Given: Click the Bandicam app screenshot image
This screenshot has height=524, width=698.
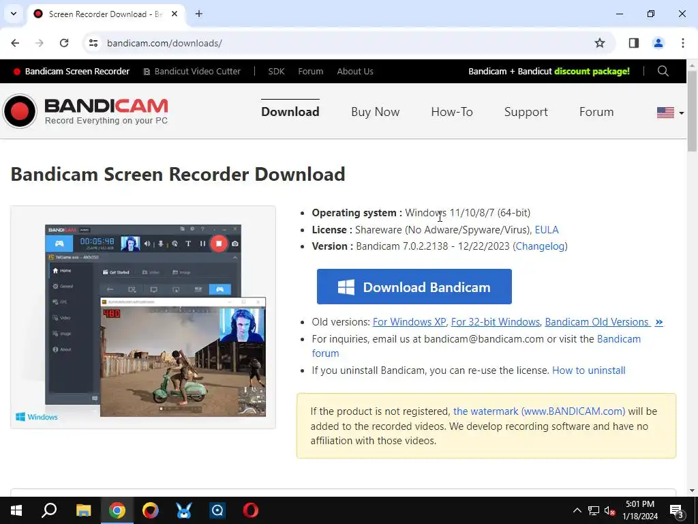Looking at the screenshot, I should [x=143, y=317].
